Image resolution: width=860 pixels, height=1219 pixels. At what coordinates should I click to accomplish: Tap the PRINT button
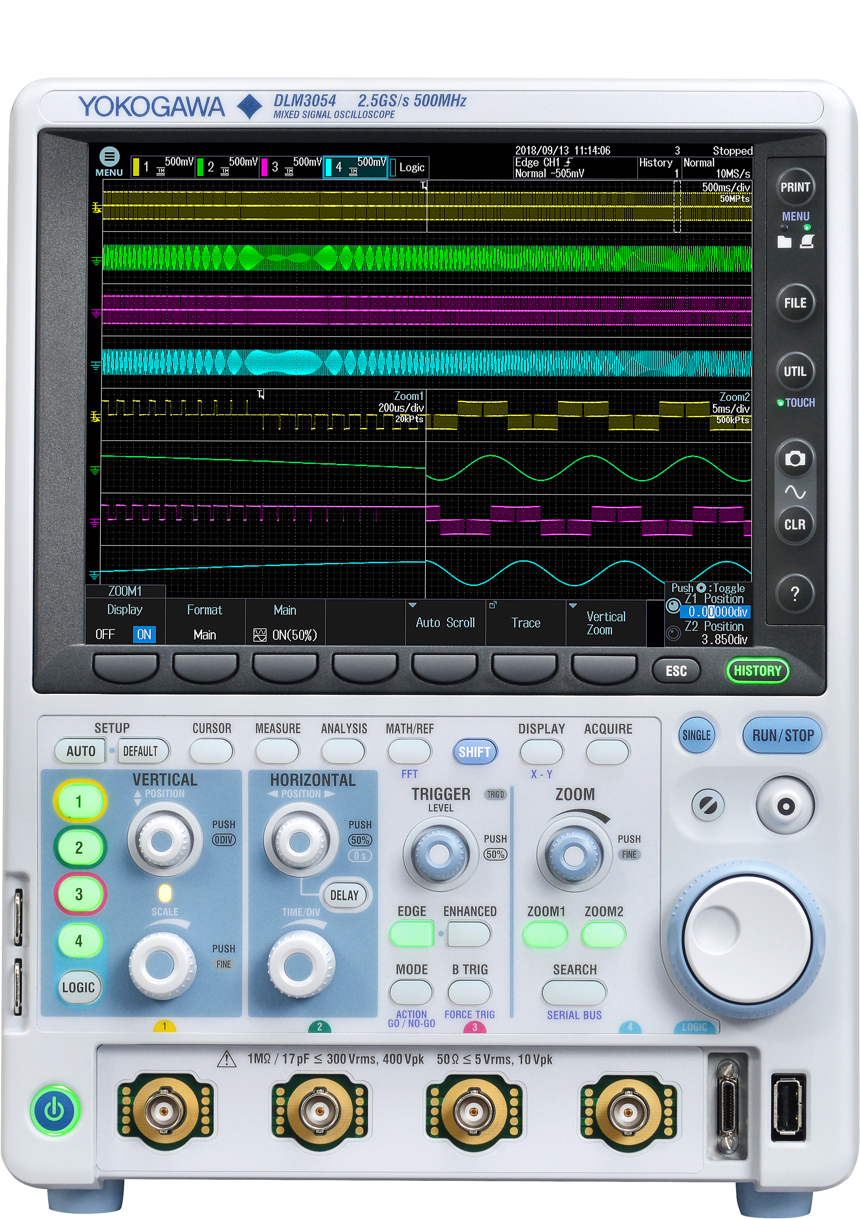795,187
